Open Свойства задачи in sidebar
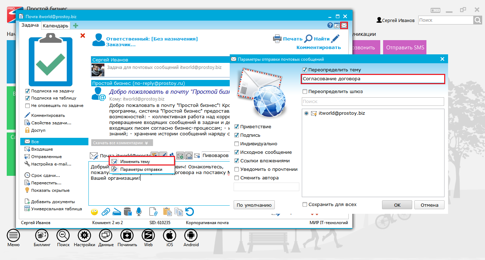485x260 pixels. coord(51,123)
